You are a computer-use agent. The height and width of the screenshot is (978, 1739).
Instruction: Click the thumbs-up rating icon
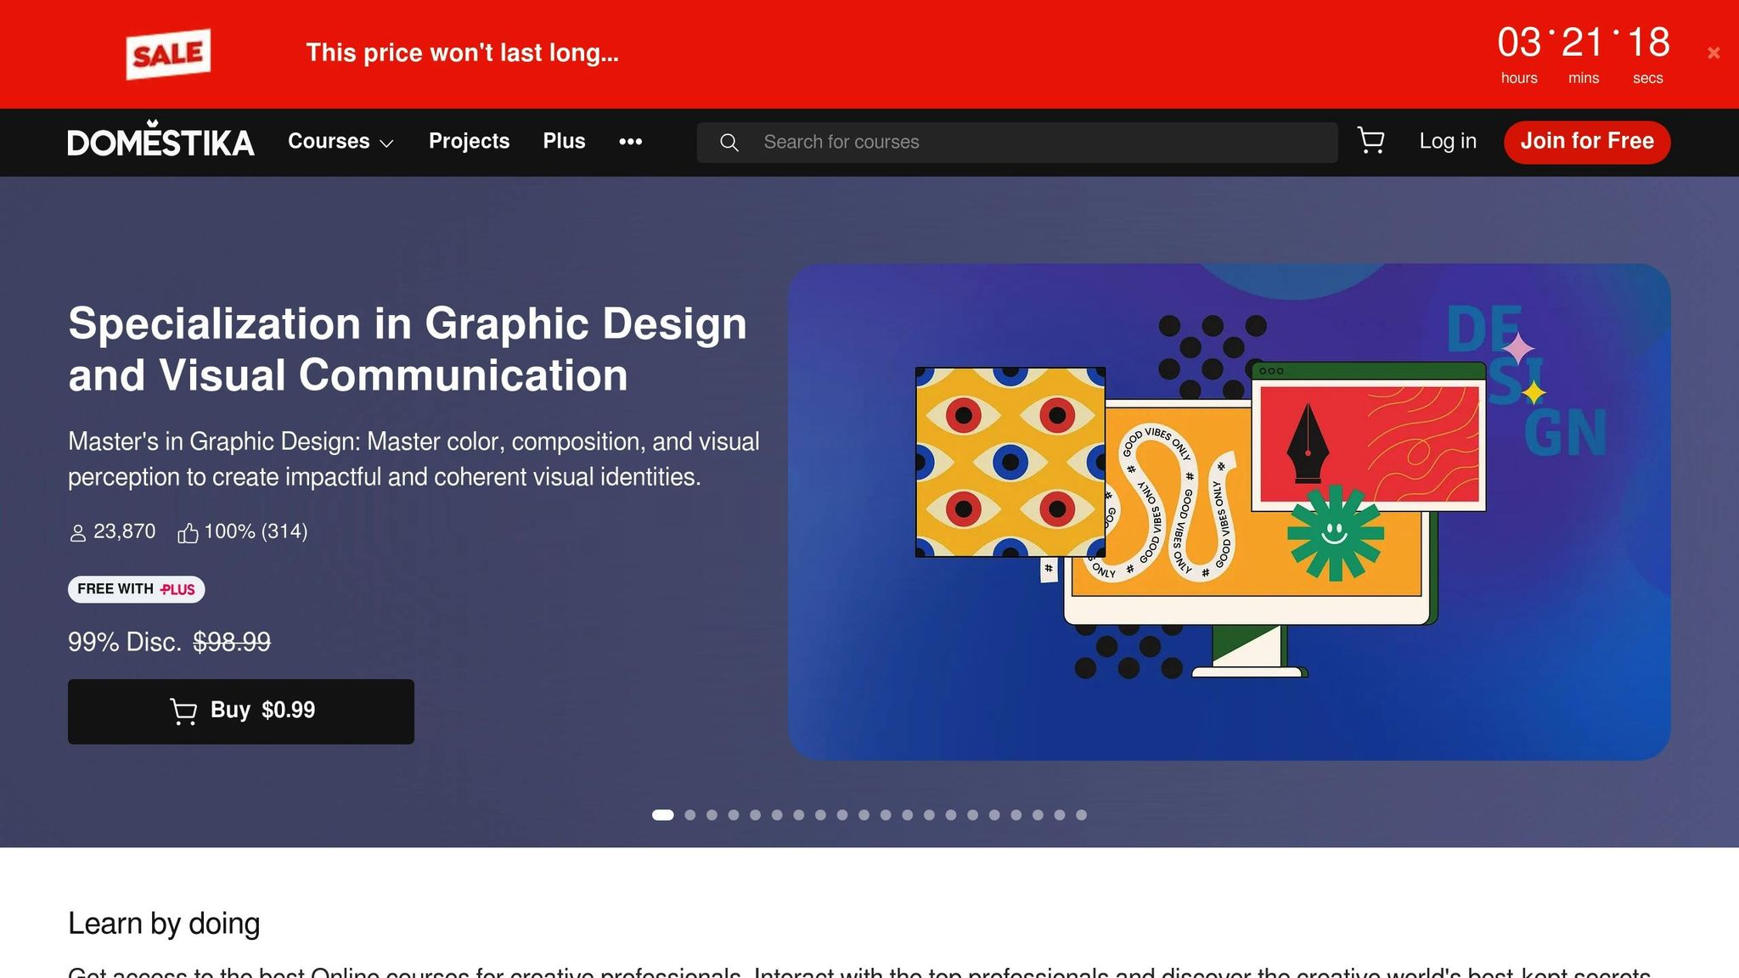pyautogui.click(x=188, y=533)
